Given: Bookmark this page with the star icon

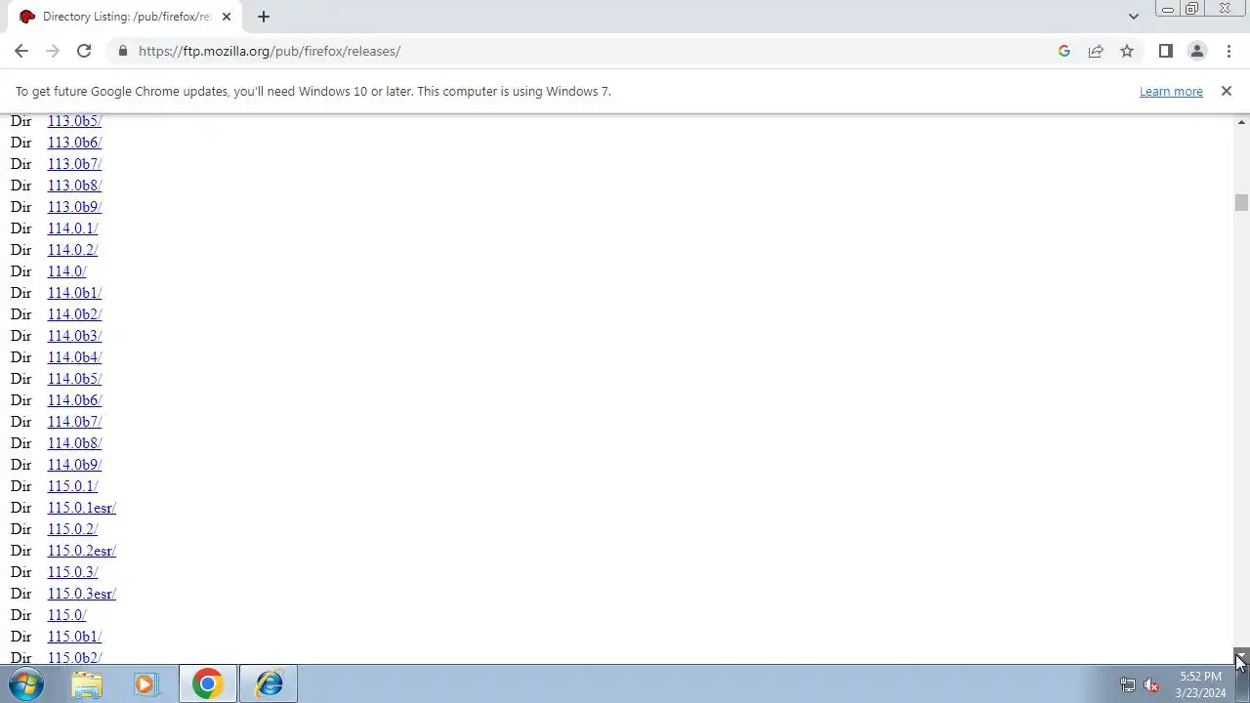Looking at the screenshot, I should [1127, 51].
